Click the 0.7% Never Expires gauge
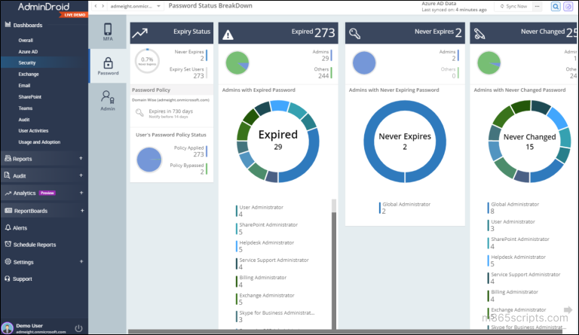 147,61
